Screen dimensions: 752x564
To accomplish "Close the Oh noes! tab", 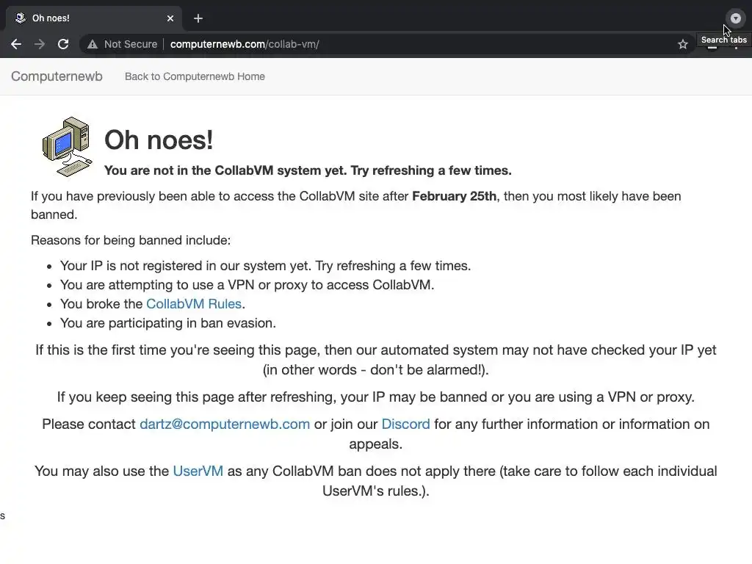I will pos(170,18).
